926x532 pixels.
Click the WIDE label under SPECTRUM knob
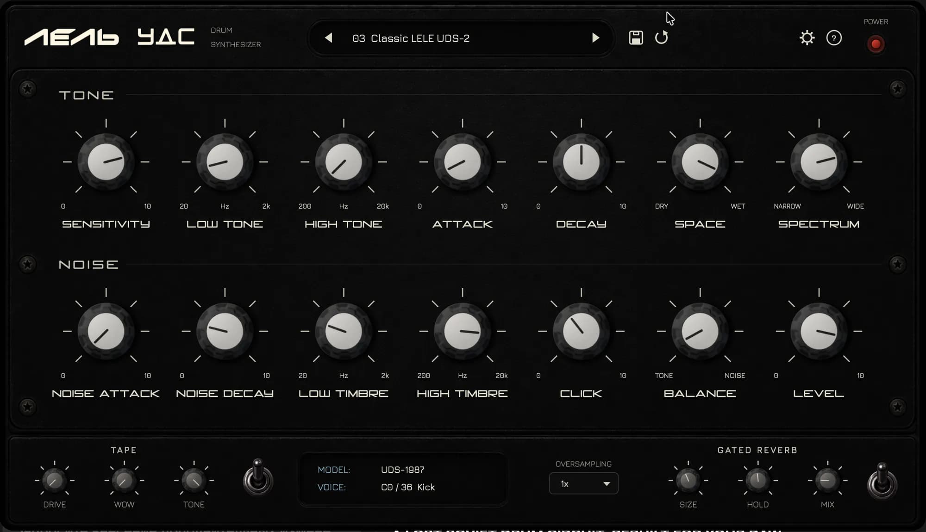pos(855,206)
